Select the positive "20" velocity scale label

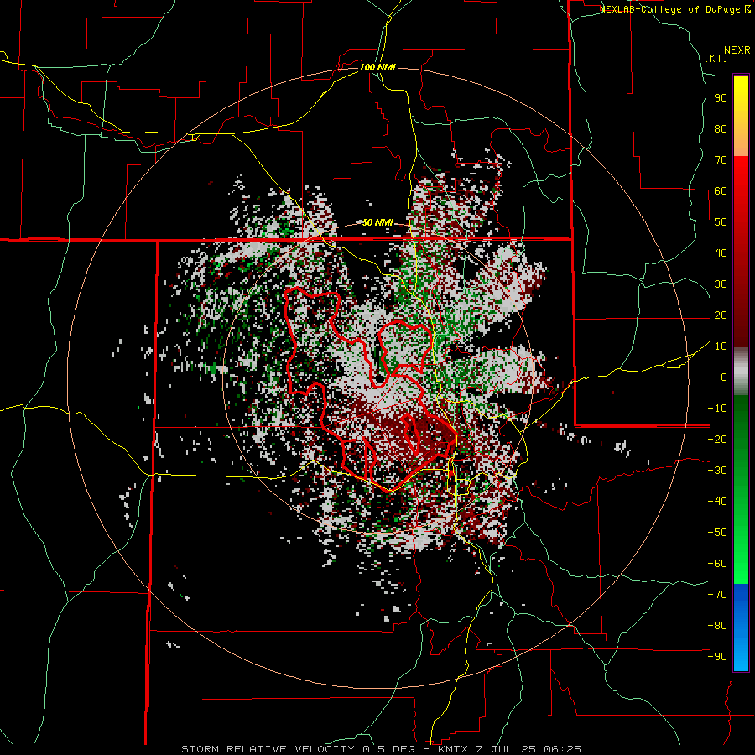click(x=721, y=315)
